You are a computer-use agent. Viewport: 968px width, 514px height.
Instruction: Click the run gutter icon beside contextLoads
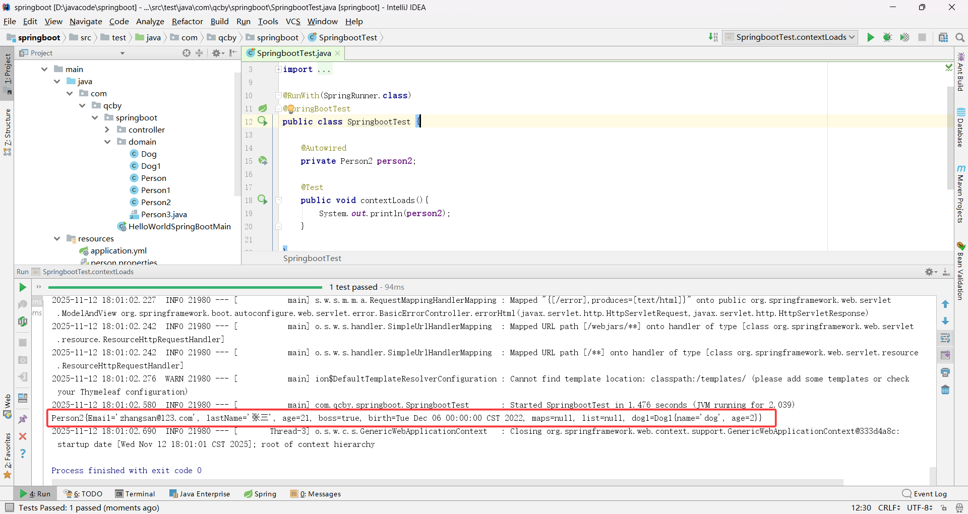[263, 200]
